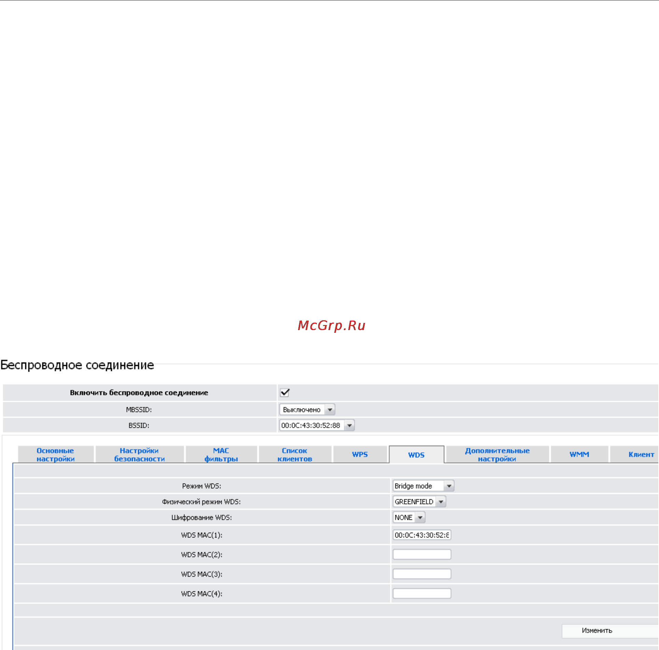Click the WDS MAC(3): label

tap(202, 574)
